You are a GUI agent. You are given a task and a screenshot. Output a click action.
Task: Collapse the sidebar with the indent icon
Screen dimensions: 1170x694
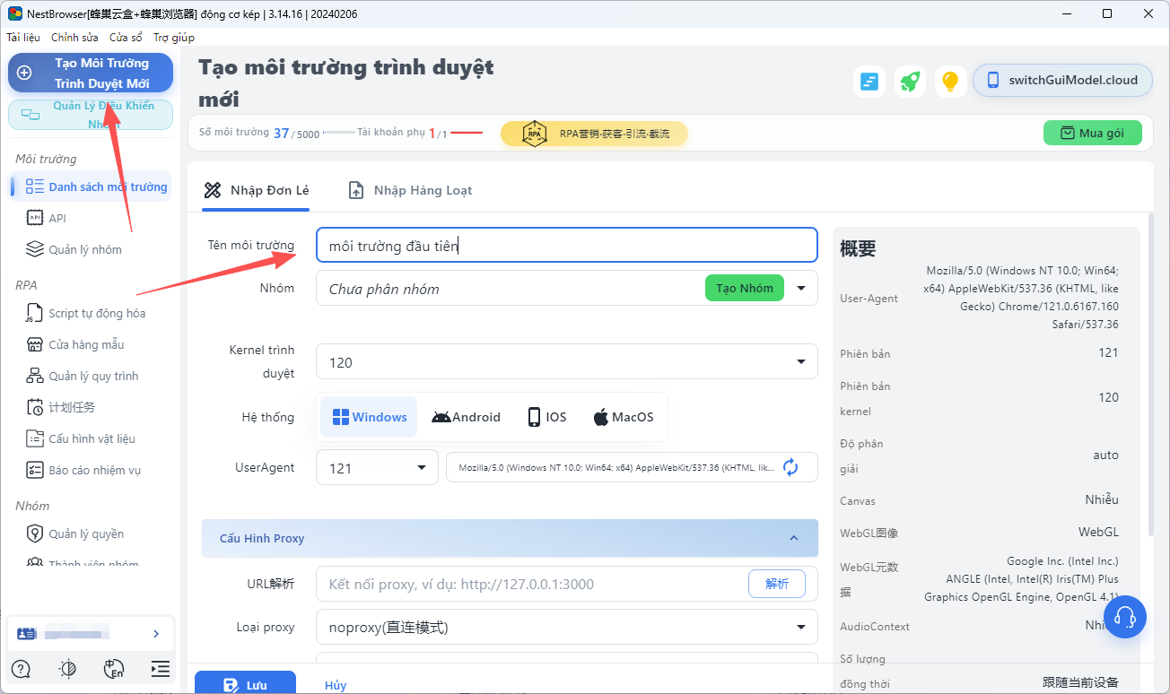pos(160,669)
